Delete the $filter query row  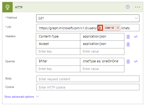(128, 61)
